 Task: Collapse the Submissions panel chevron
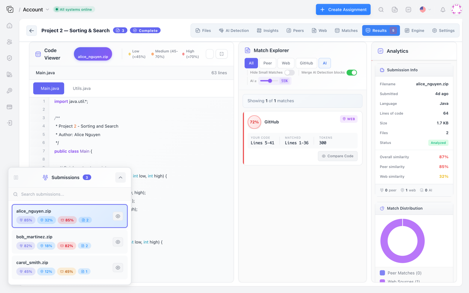tap(120, 177)
